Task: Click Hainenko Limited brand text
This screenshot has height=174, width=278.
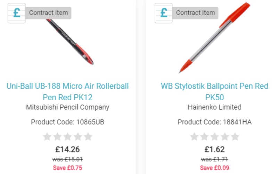Action: point(214,107)
